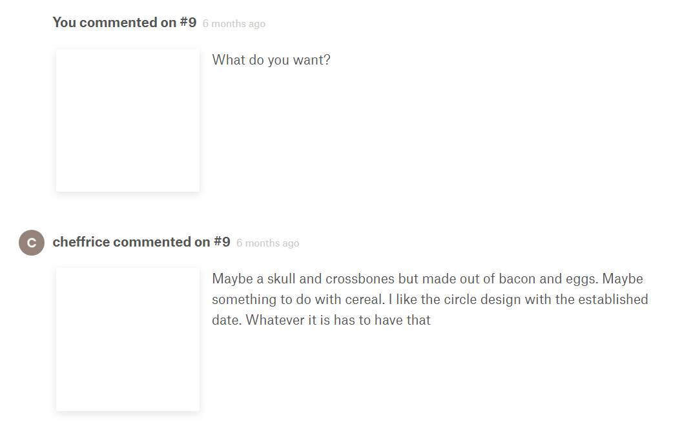Click the "What do you want?" comment text
This screenshot has height=426, width=693.
(271, 60)
